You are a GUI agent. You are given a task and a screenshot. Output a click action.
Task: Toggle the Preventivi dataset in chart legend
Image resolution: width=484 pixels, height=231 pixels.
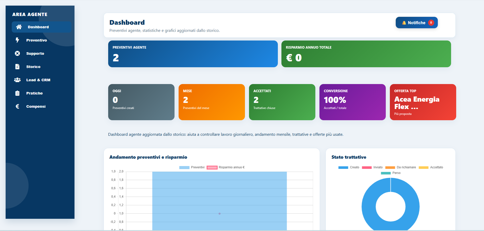coord(192,167)
